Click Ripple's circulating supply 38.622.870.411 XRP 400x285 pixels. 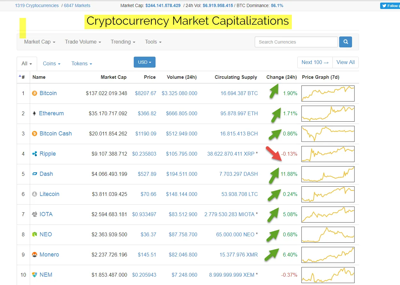click(x=231, y=154)
